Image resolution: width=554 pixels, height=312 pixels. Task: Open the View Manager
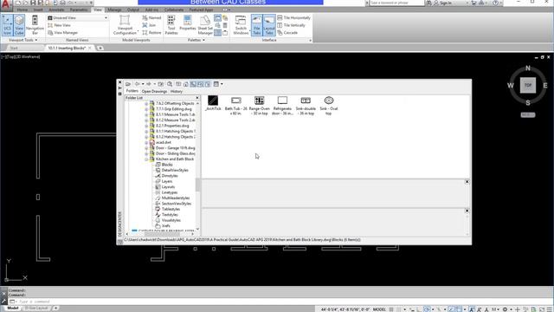[63, 33]
